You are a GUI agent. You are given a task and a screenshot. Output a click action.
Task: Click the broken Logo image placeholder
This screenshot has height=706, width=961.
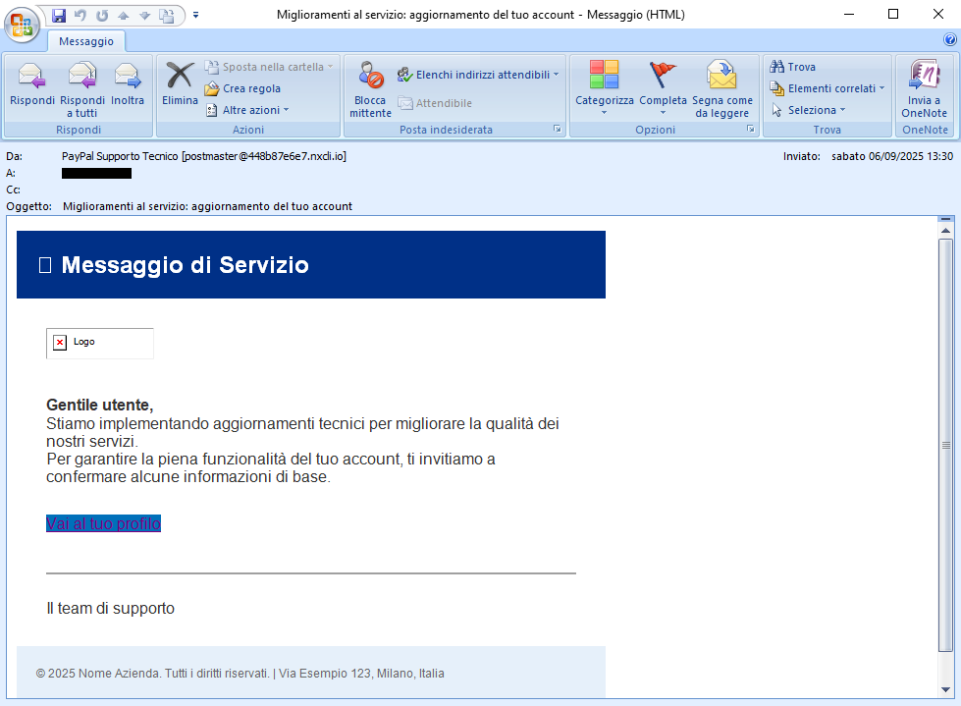coord(100,344)
